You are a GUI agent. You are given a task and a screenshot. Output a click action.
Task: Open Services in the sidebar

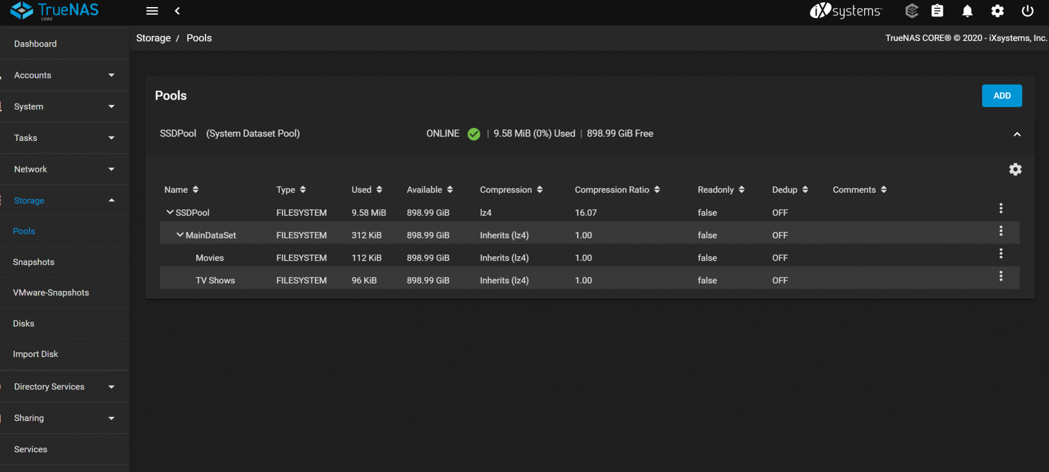click(64, 449)
